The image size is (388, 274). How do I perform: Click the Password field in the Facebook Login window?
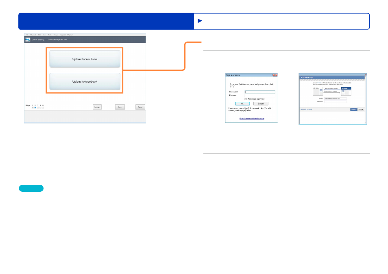tap(336, 101)
